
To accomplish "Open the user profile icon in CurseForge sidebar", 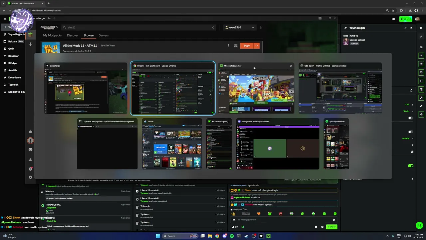I will pyautogui.click(x=30, y=141).
